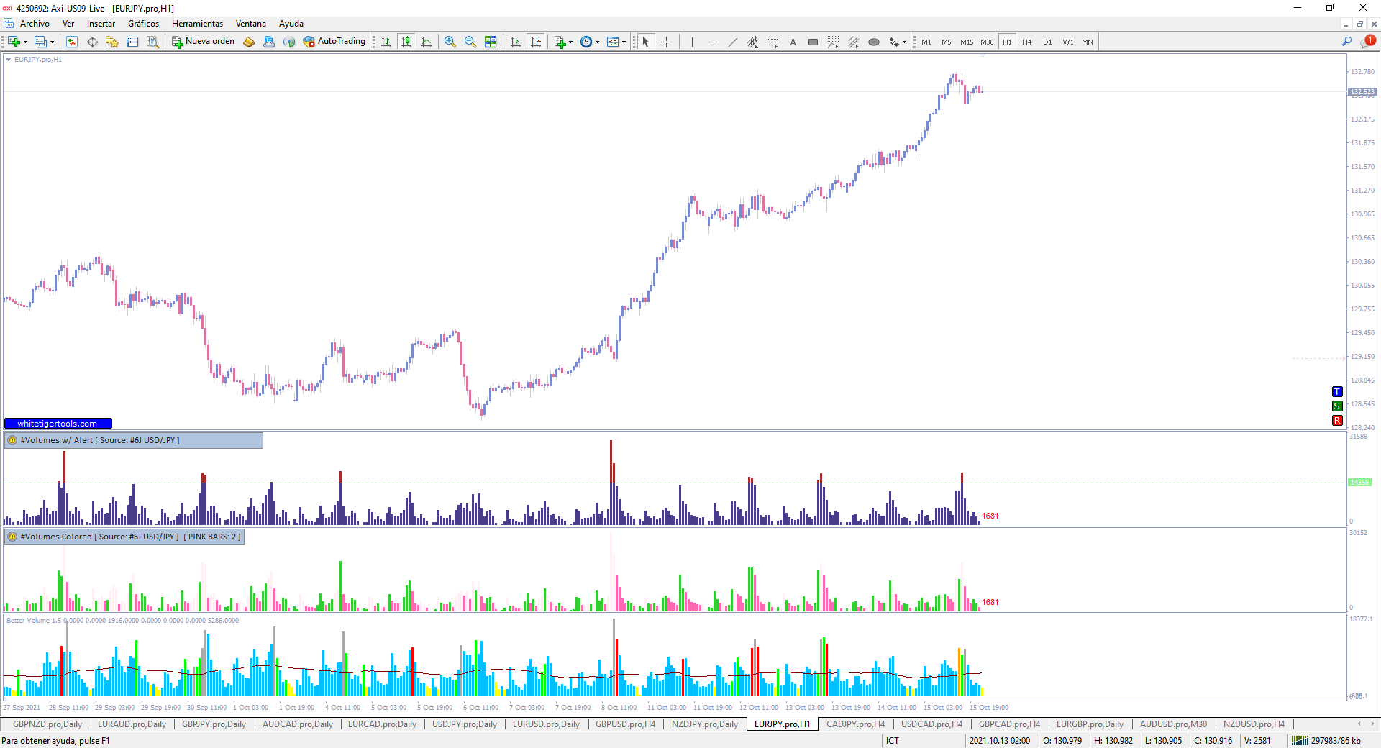Viewport: 1381px width, 748px height.
Task: Select the rectangle drawing tool
Action: tap(813, 42)
